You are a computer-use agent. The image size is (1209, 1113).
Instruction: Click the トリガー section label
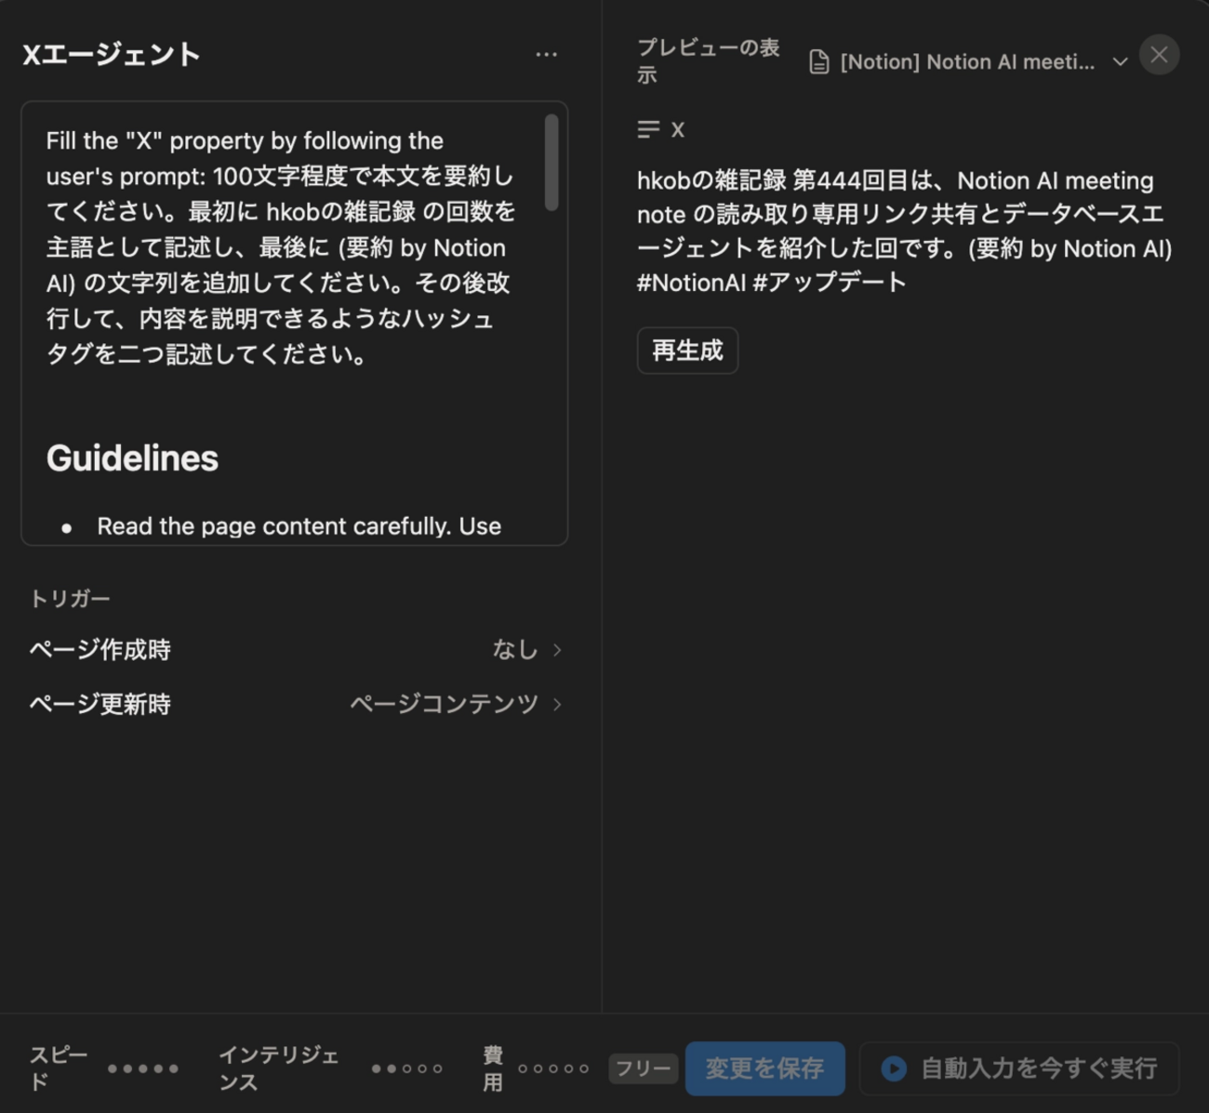pyautogui.click(x=70, y=598)
